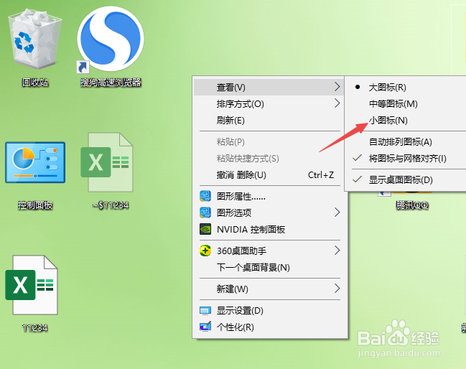The image size is (466, 369).
Task: Open 360桌面助手 menu entry
Action: (x=269, y=251)
